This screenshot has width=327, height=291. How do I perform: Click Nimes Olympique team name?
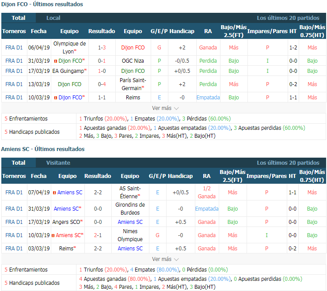pyautogui.click(x=130, y=235)
